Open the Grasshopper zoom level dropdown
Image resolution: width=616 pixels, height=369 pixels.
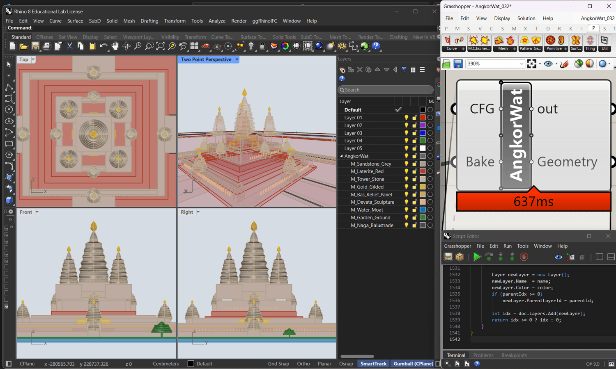521,64
